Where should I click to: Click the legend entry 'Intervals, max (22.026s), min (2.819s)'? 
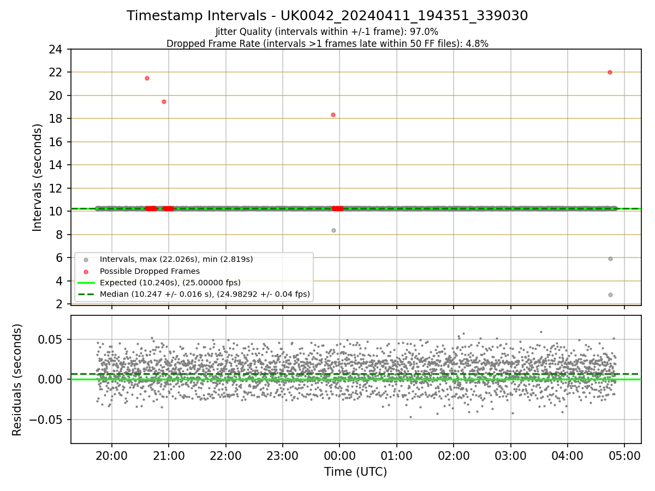[x=176, y=259]
